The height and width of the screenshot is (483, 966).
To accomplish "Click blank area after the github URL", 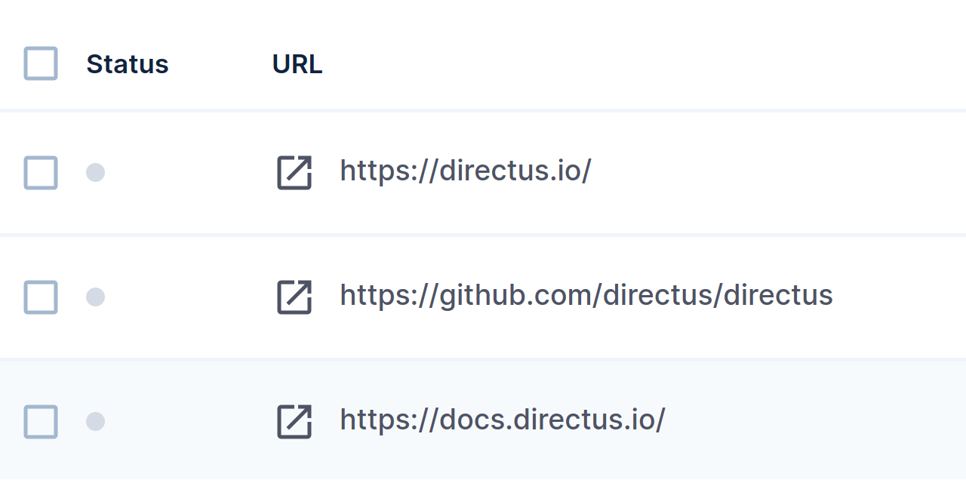I will [898, 297].
